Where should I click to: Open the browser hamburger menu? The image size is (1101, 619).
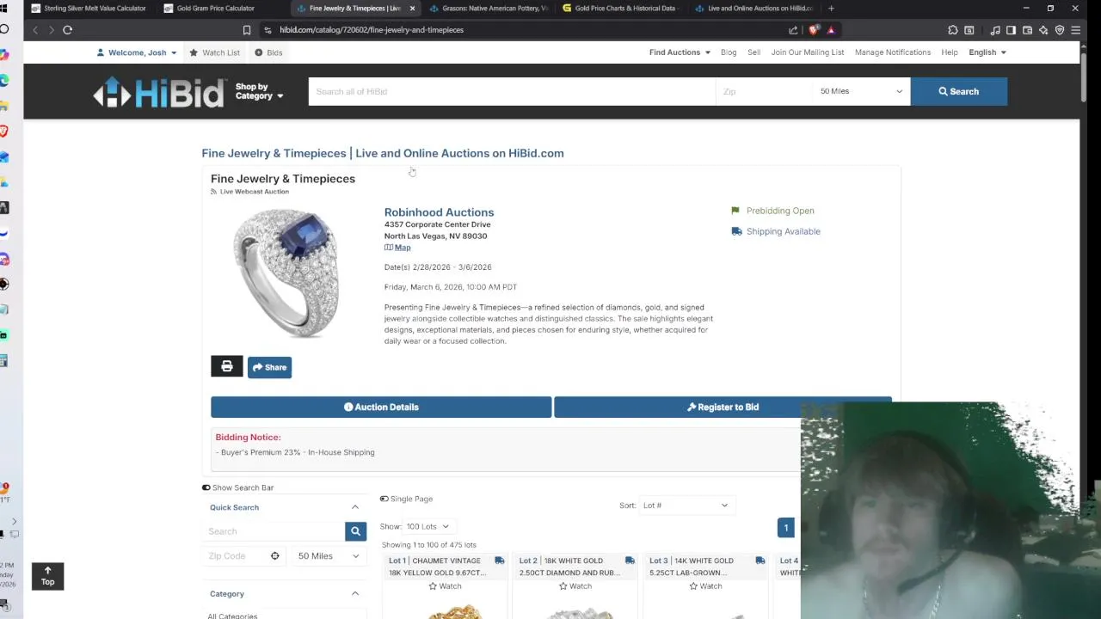(1075, 30)
